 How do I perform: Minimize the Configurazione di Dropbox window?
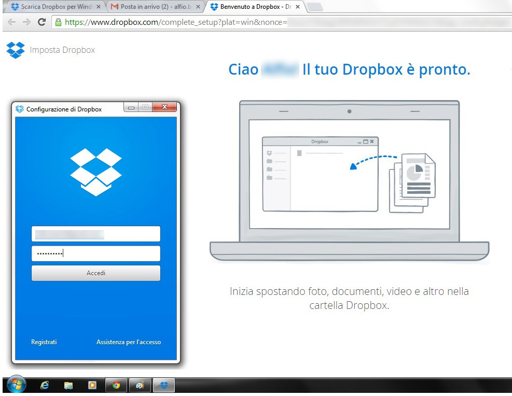(131, 107)
